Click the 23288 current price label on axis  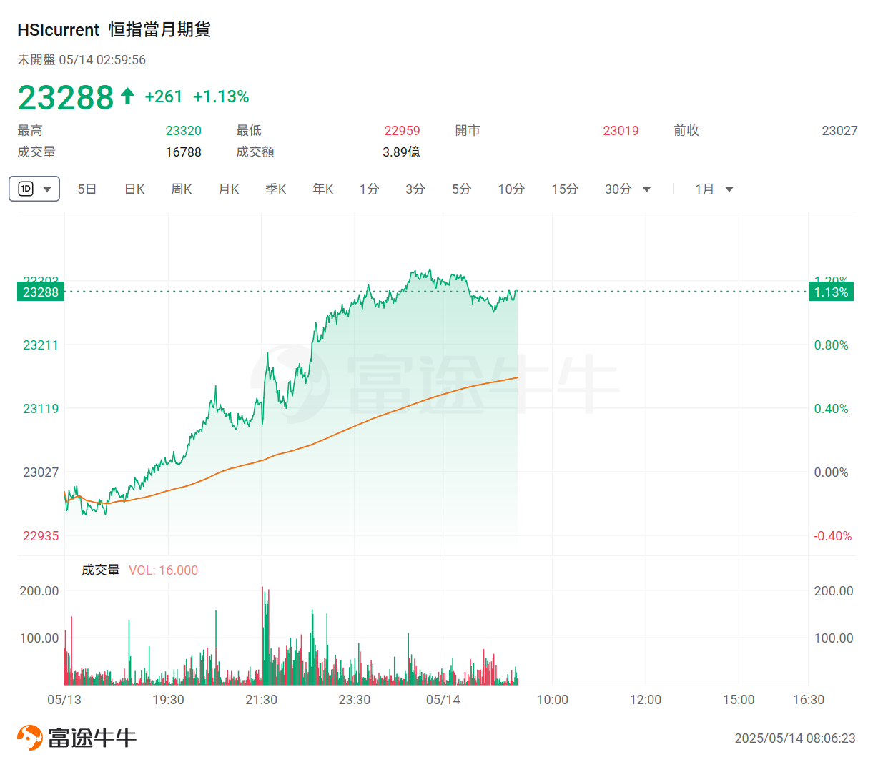pos(41,292)
